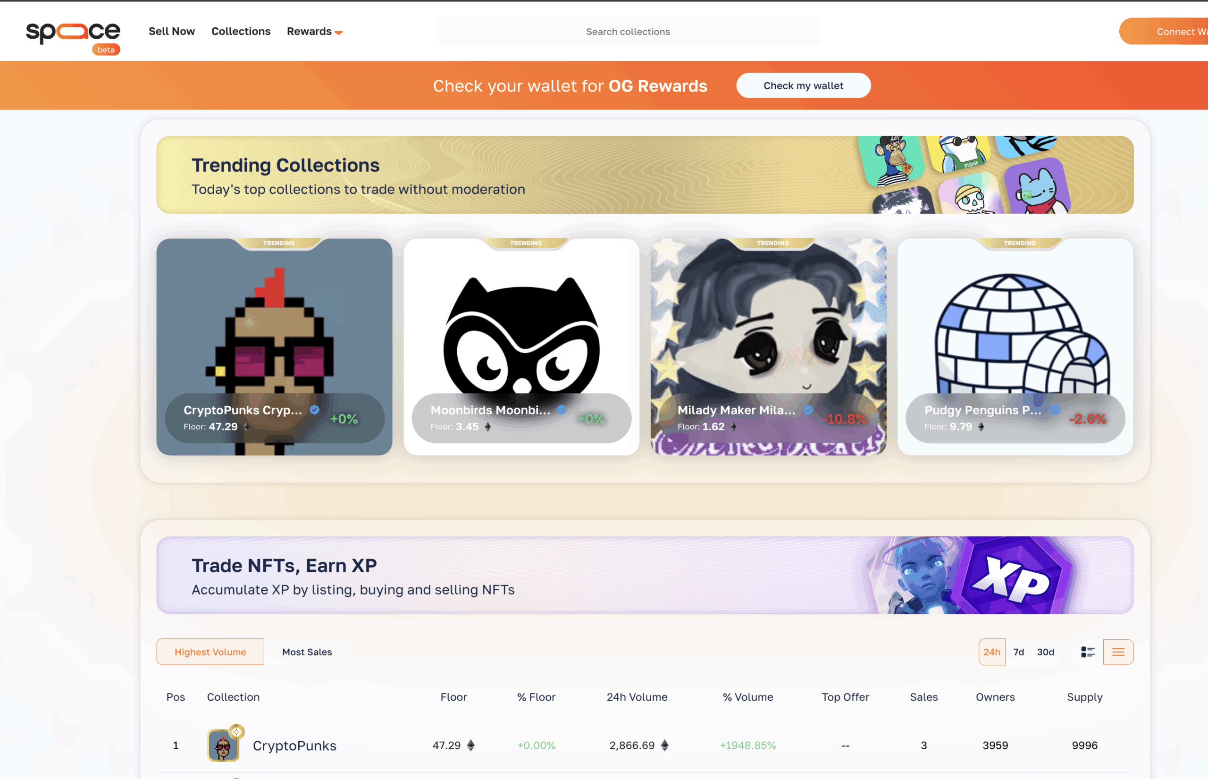The height and width of the screenshot is (779, 1208).
Task: Click the Pudgy Penguins verified badge
Action: coord(1055,410)
